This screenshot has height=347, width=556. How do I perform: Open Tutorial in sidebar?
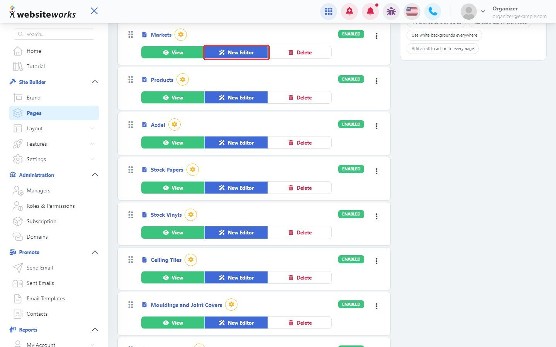coord(54,66)
